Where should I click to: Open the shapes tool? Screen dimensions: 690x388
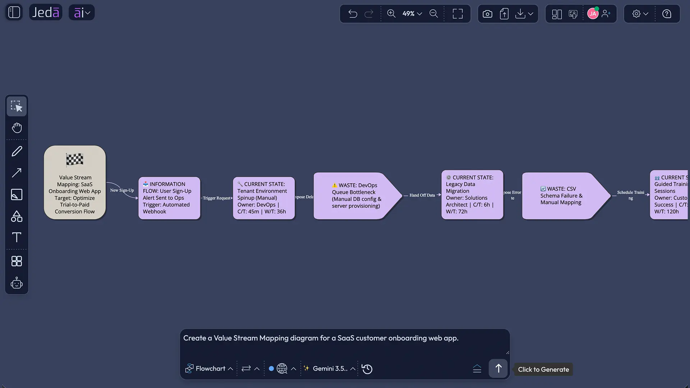(x=17, y=216)
